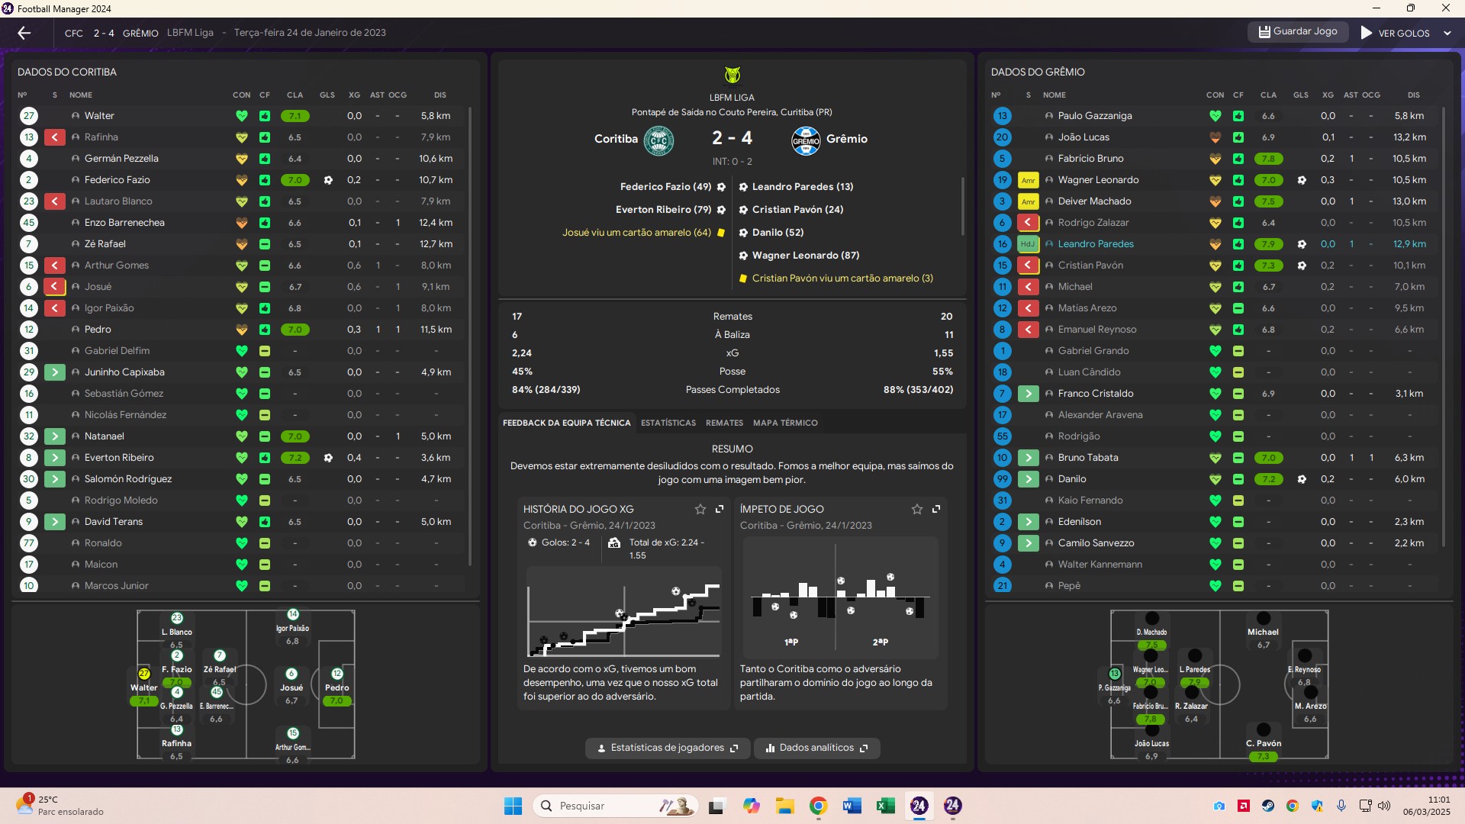1465x824 pixels.
Task: Select Federico Fazio (49) goal event
Action: tap(673, 187)
